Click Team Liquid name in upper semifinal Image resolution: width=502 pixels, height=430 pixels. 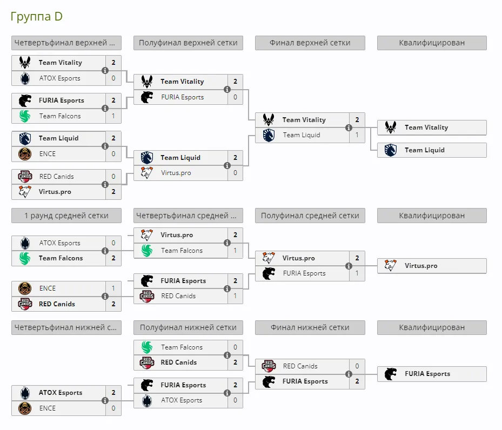[180, 158]
